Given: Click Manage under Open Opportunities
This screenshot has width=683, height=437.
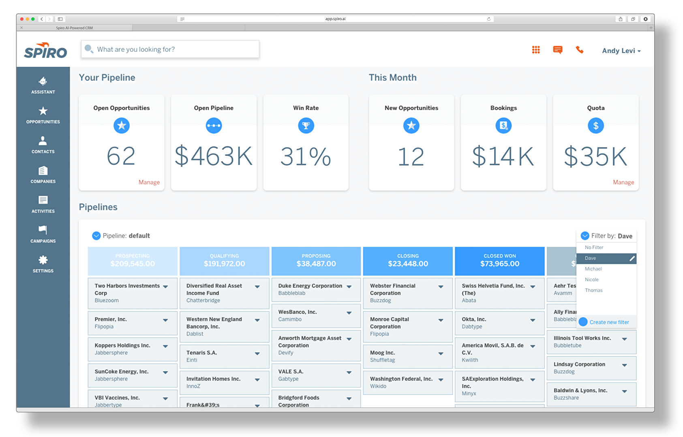Looking at the screenshot, I should (x=149, y=182).
